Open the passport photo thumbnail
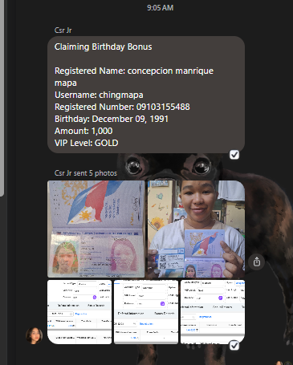Screen dimensions: 293x365 point(96,229)
